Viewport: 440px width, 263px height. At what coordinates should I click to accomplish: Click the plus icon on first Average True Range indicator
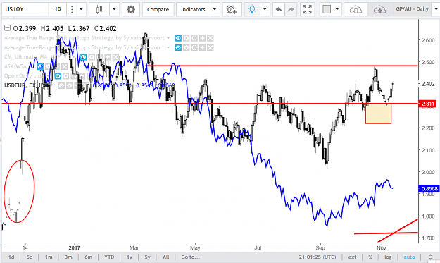(202, 38)
